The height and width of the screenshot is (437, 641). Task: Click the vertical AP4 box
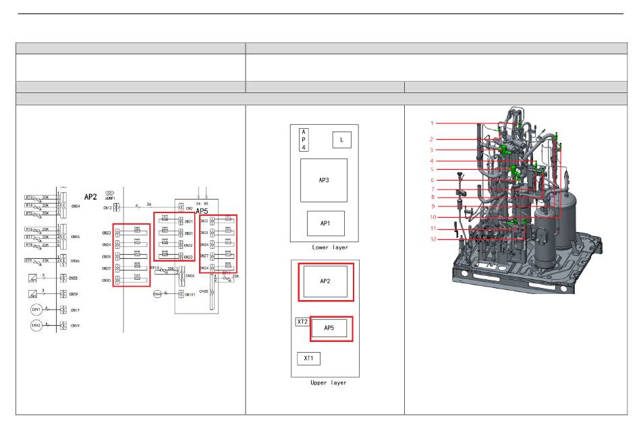pos(304,139)
